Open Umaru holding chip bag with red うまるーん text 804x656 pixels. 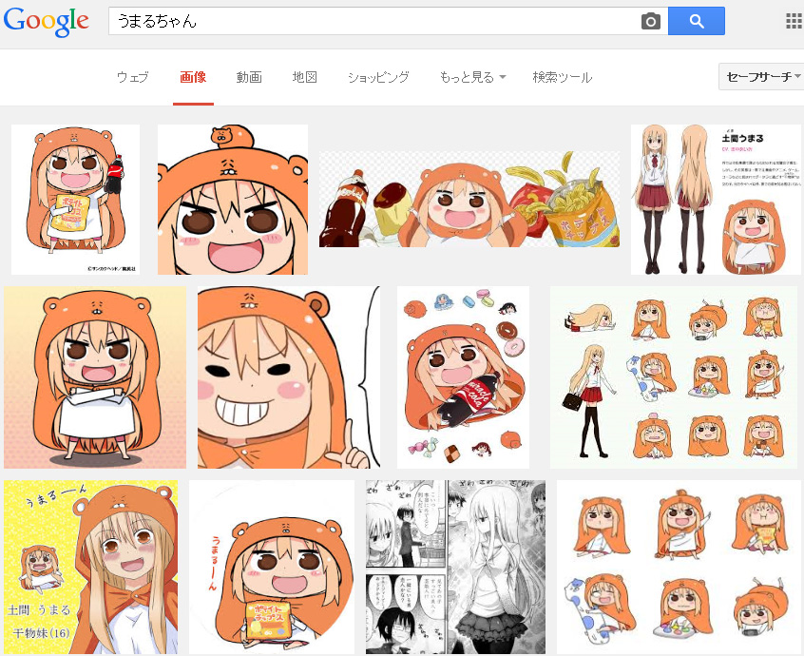(x=272, y=568)
